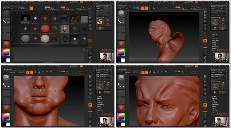Select stroke dots icon in 00:02:37 frame

(x=6, y=22)
